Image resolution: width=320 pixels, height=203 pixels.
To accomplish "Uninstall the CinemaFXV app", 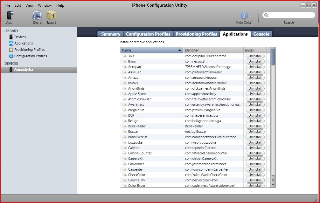I will tap(255, 180).
